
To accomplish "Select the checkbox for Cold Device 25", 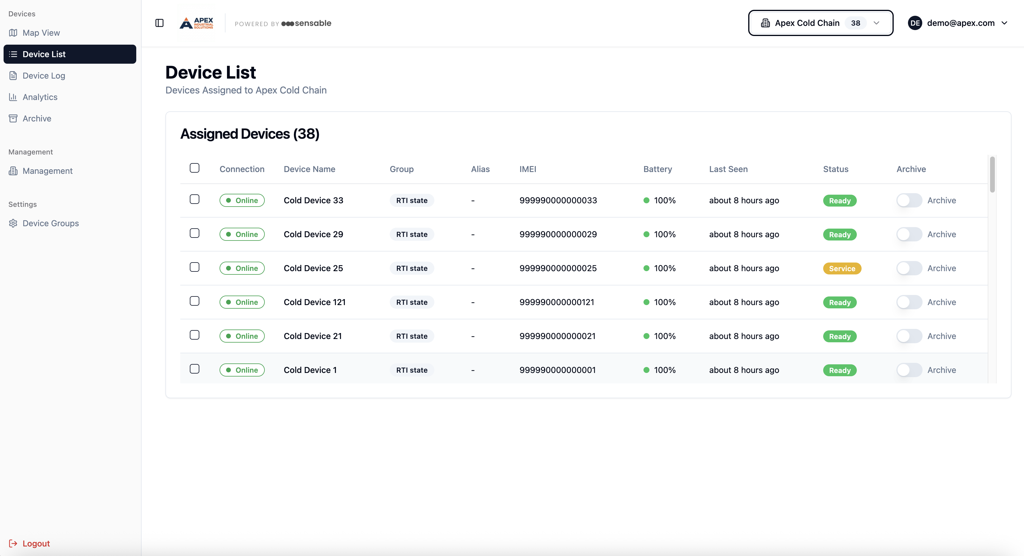I will 194,267.
